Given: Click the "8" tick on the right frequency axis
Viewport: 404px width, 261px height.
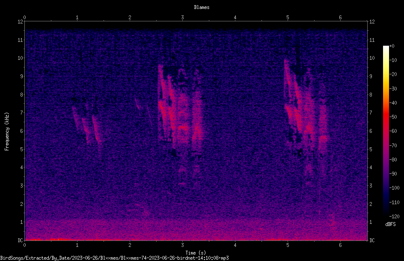Looking at the screenshot, I should tap(371, 95).
